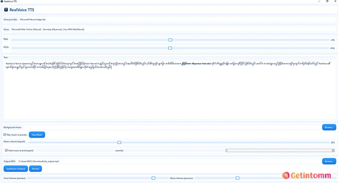Toggle Play music in preview checkbox

pos(5,135)
